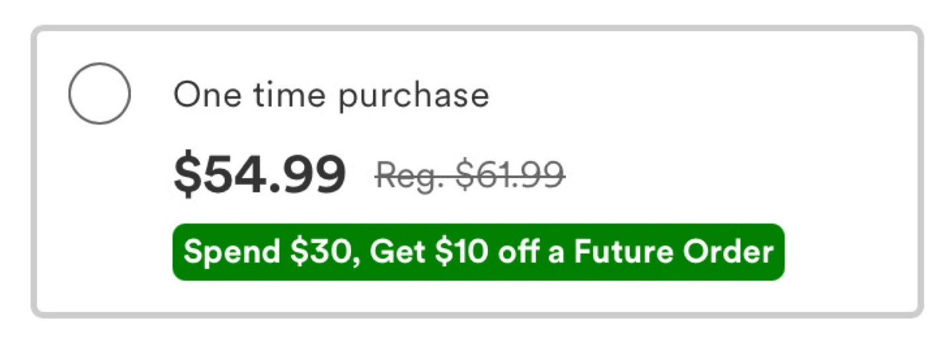The image size is (952, 347).
Task: Click the green Spend $30 promo badge
Action: click(x=478, y=252)
